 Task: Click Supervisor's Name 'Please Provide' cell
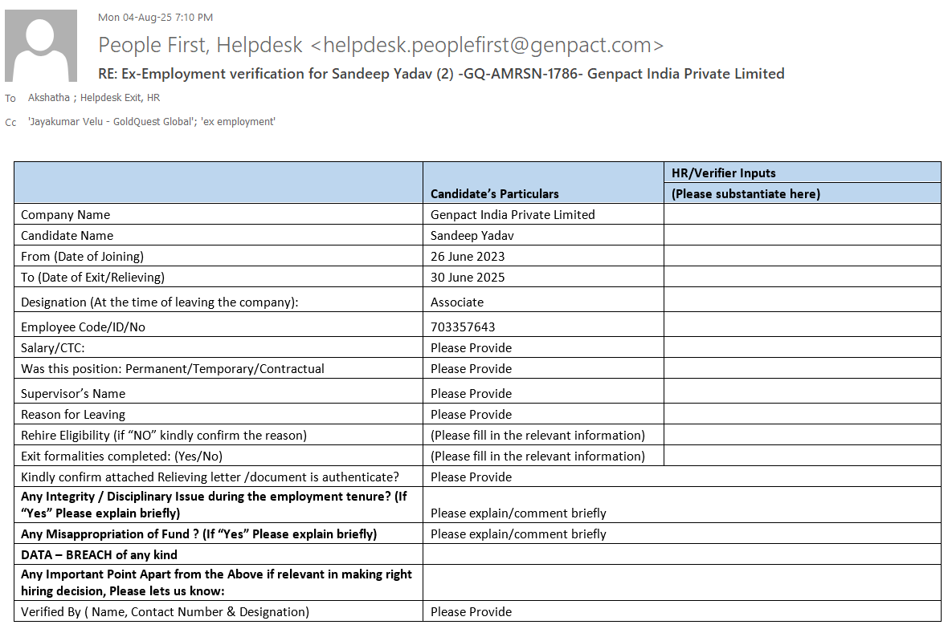click(471, 393)
